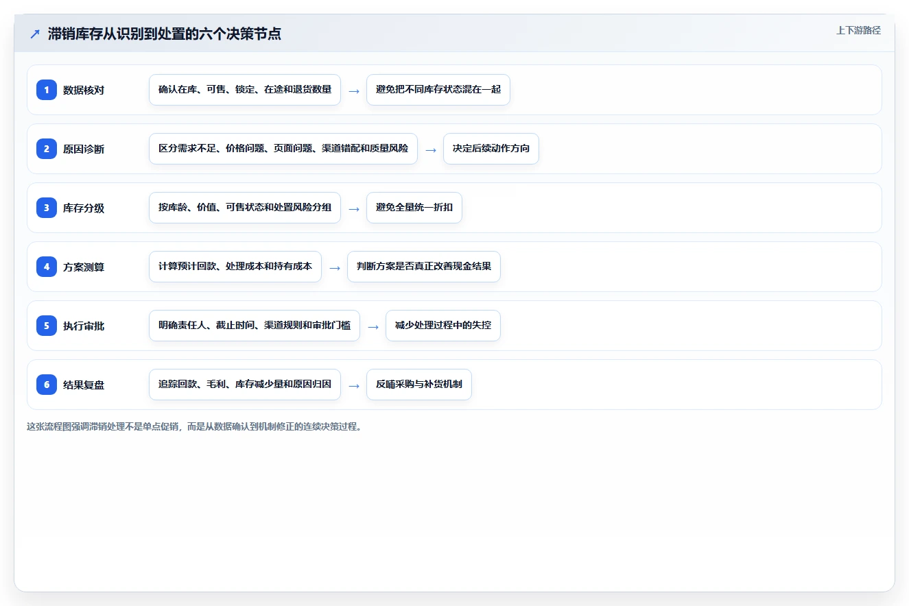Click the 执行审批 step label
This screenshot has width=909, height=606.
[84, 326]
